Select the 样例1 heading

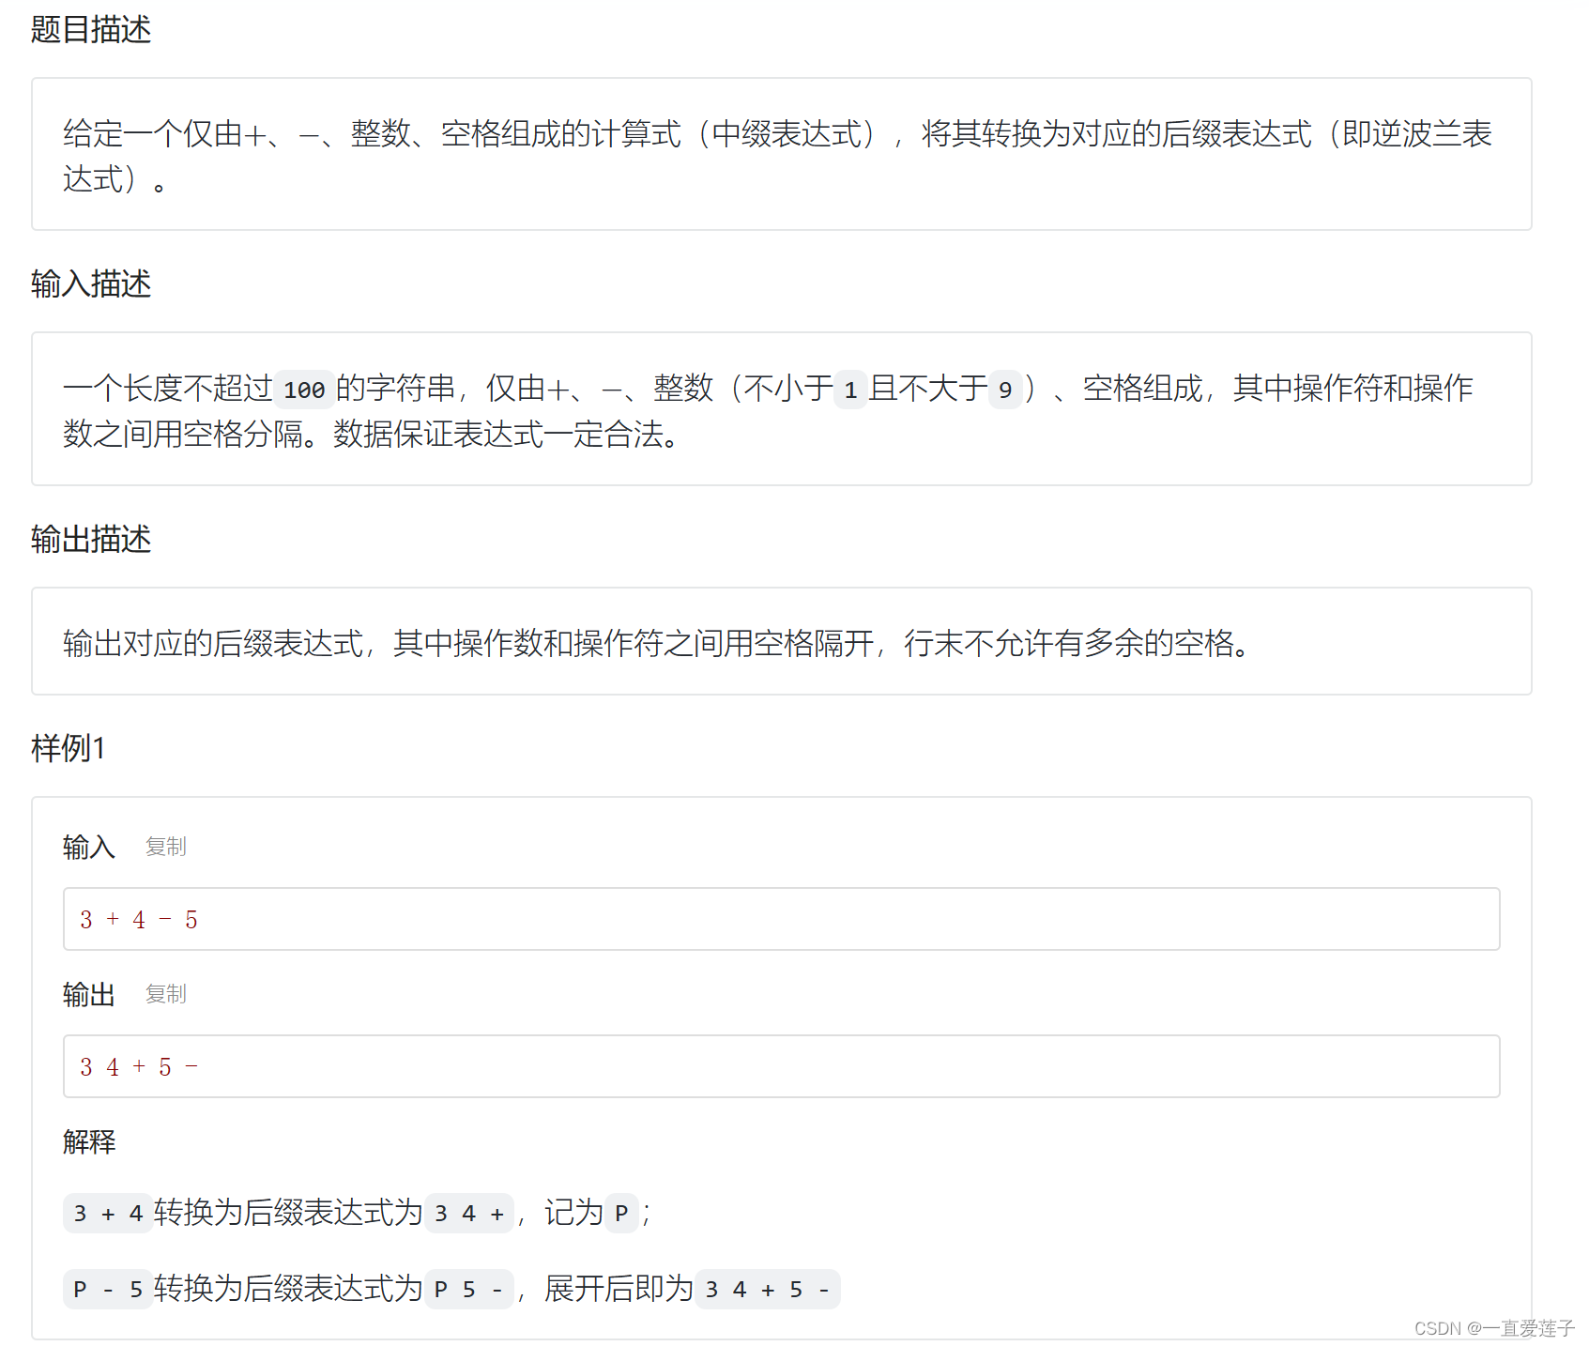pos(69,748)
